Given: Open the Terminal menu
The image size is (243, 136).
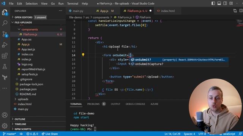Looking at the screenshot, I should pos(73,3).
